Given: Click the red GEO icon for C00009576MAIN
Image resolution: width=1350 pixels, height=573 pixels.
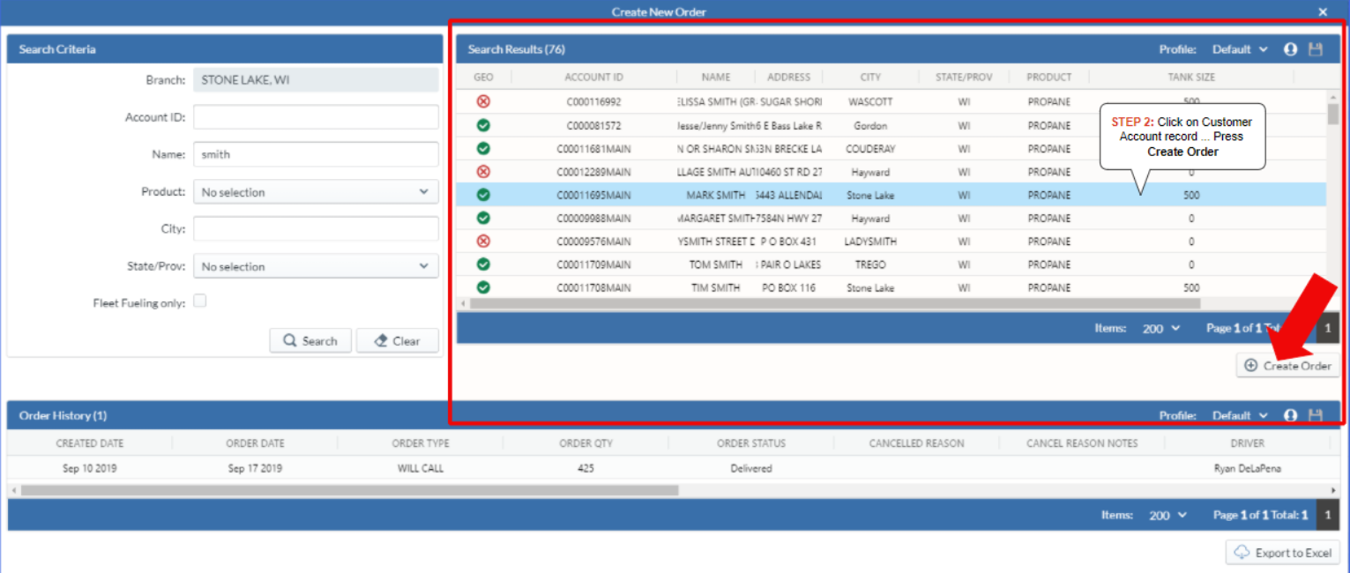Looking at the screenshot, I should (x=483, y=241).
